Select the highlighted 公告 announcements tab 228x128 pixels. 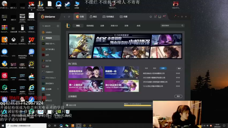click(163, 68)
